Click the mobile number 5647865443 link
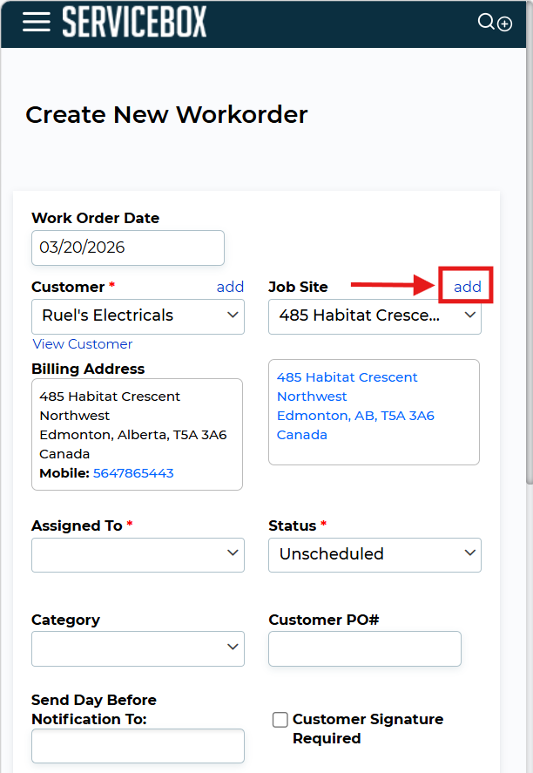 click(x=133, y=473)
